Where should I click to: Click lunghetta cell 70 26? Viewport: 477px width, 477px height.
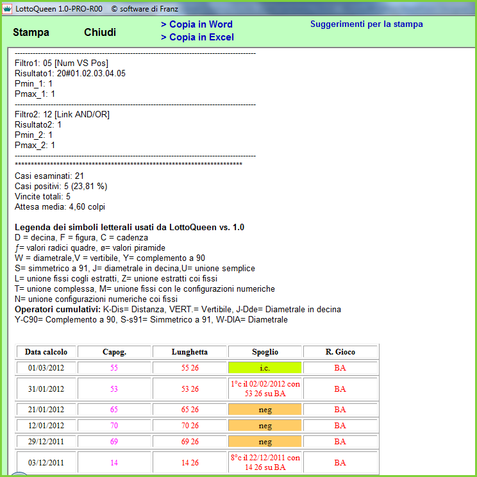coord(190,425)
